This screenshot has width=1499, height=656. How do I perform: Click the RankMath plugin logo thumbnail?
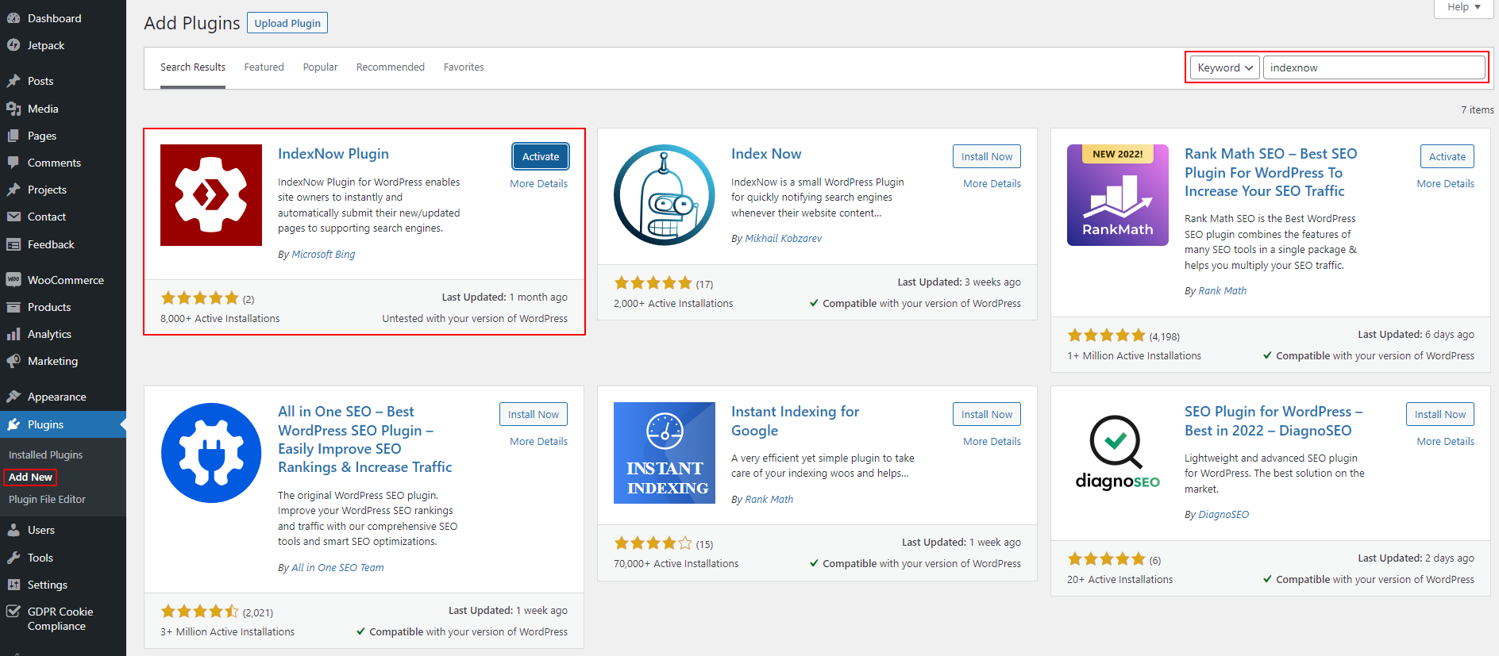click(x=1118, y=195)
